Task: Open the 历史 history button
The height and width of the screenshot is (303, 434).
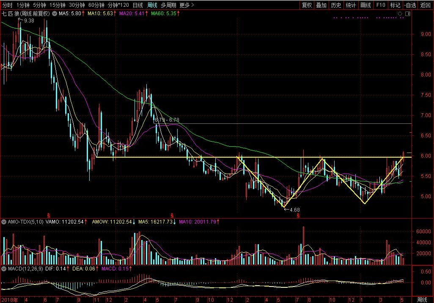Action: pyautogui.click(x=336, y=5)
